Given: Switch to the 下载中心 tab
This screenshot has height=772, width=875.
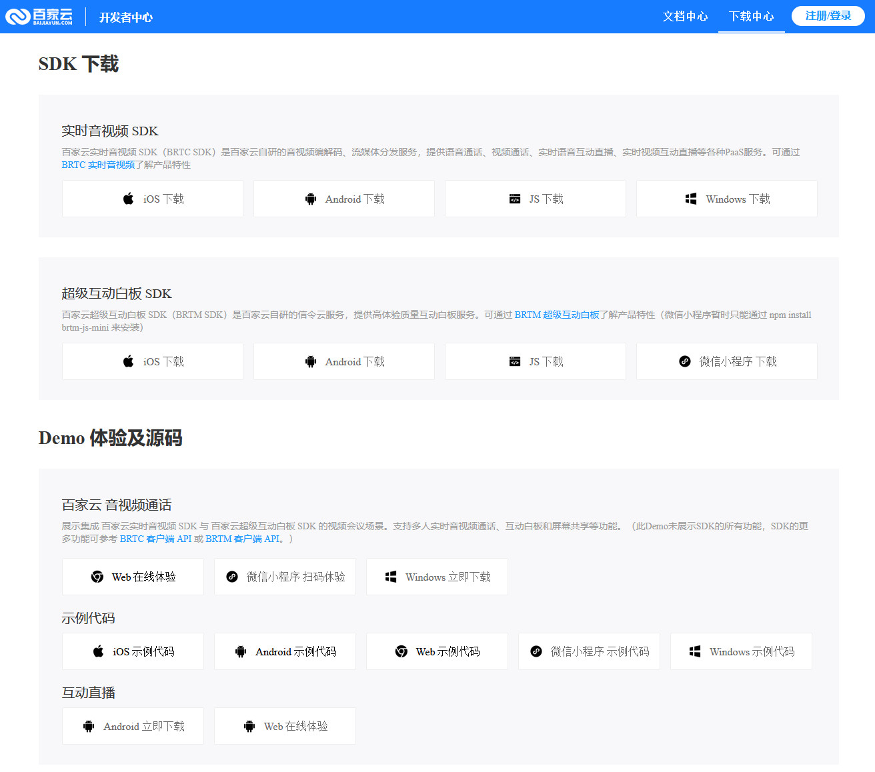Looking at the screenshot, I should click(x=751, y=17).
